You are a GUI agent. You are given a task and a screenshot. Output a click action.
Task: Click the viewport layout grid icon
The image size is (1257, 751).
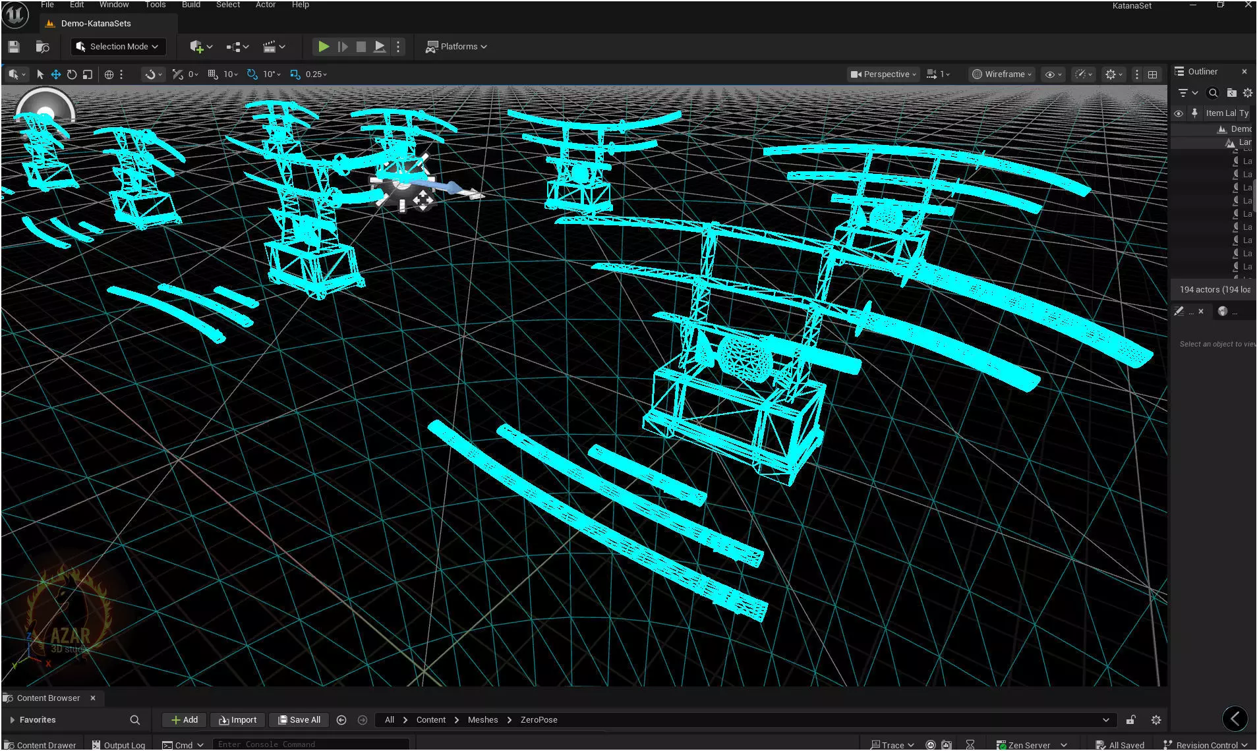[x=1152, y=74]
